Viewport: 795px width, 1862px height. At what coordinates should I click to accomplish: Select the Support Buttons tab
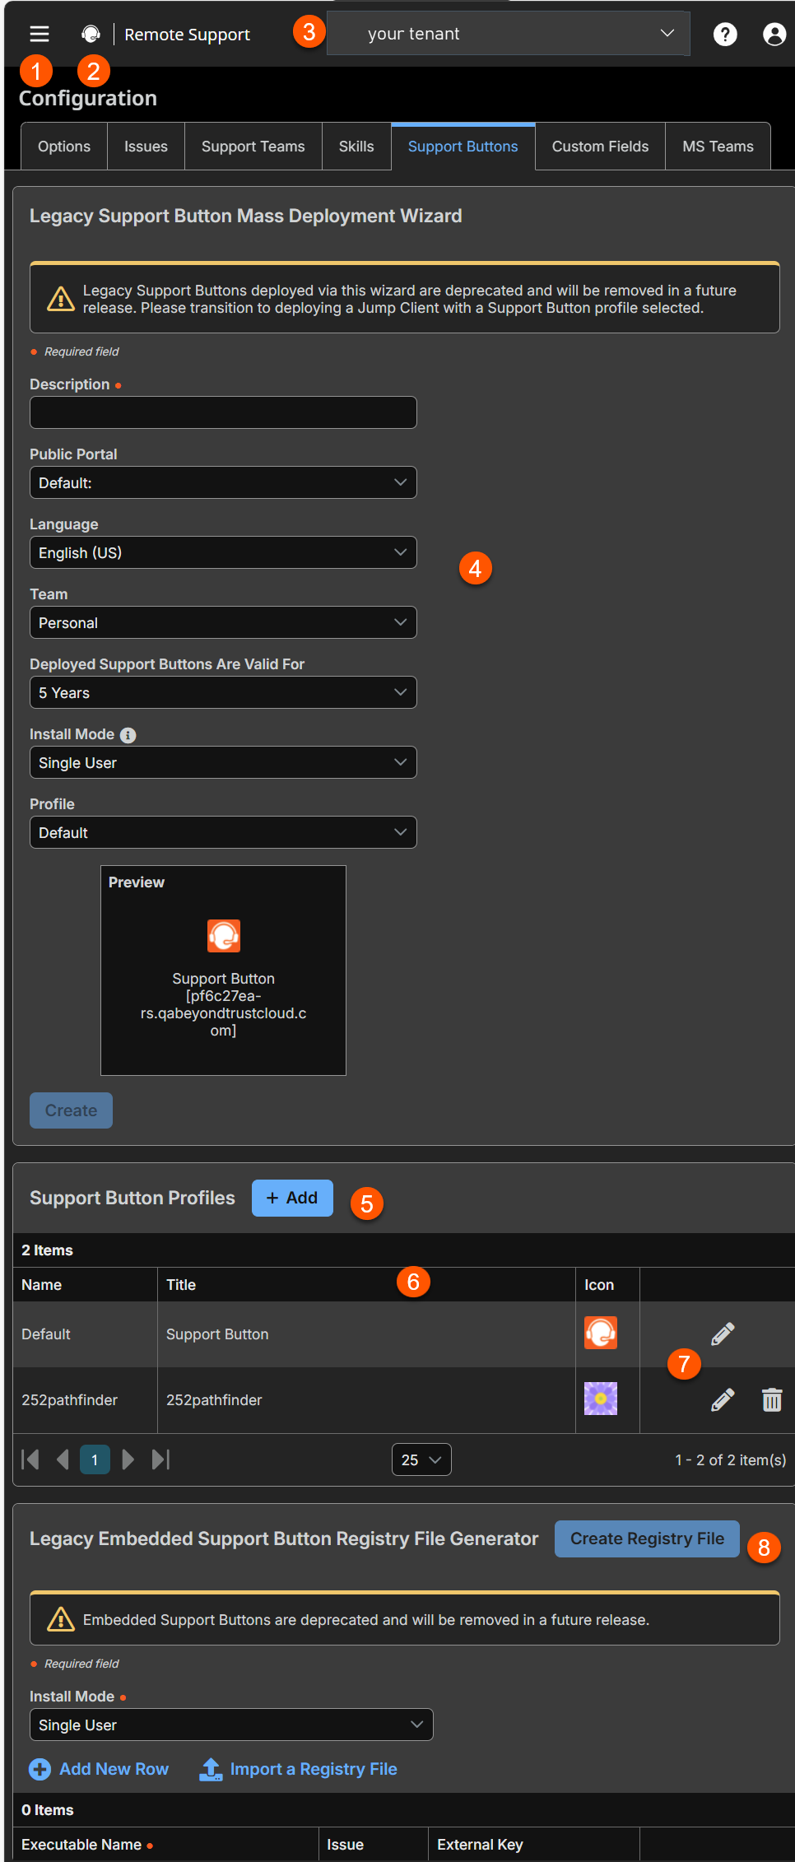(x=463, y=147)
